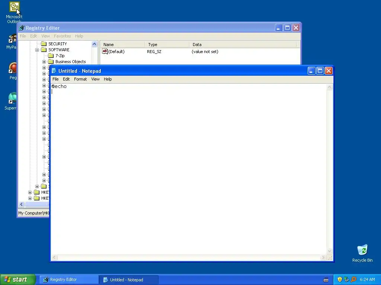This screenshot has height=285, width=381.
Task: Open the Registry Editor View menu
Action: [45, 36]
